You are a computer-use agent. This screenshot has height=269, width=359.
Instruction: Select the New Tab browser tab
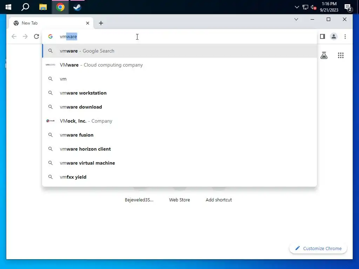pos(51,23)
